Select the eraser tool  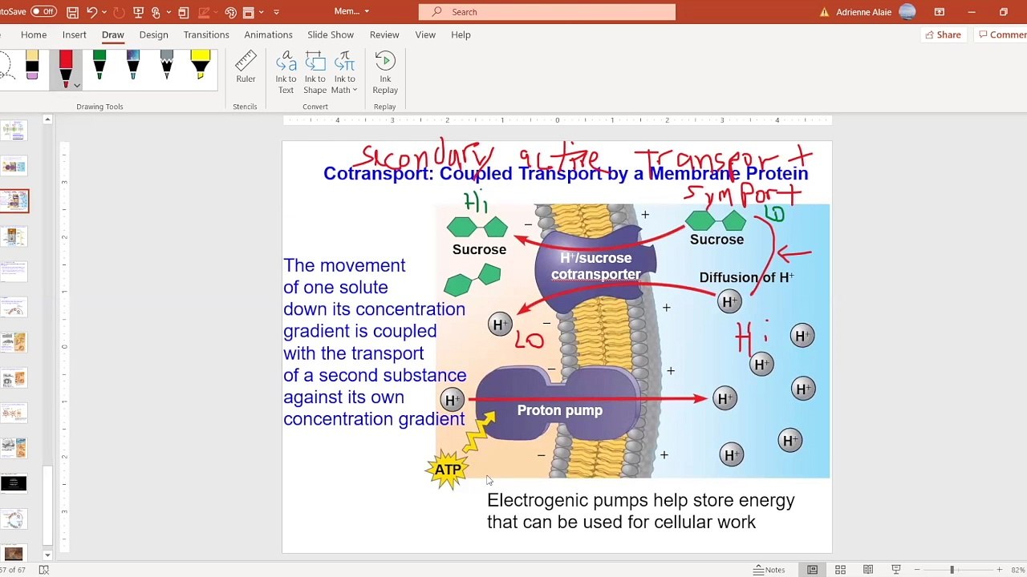pyautogui.click(x=32, y=65)
